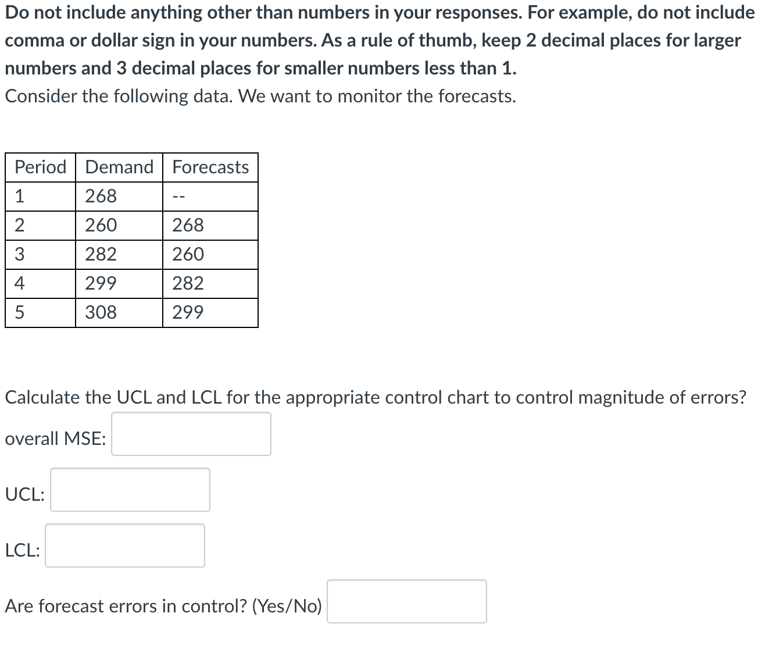This screenshot has height=663, width=783.
Task: Click the forecast errors in control question text
Action: point(163,605)
